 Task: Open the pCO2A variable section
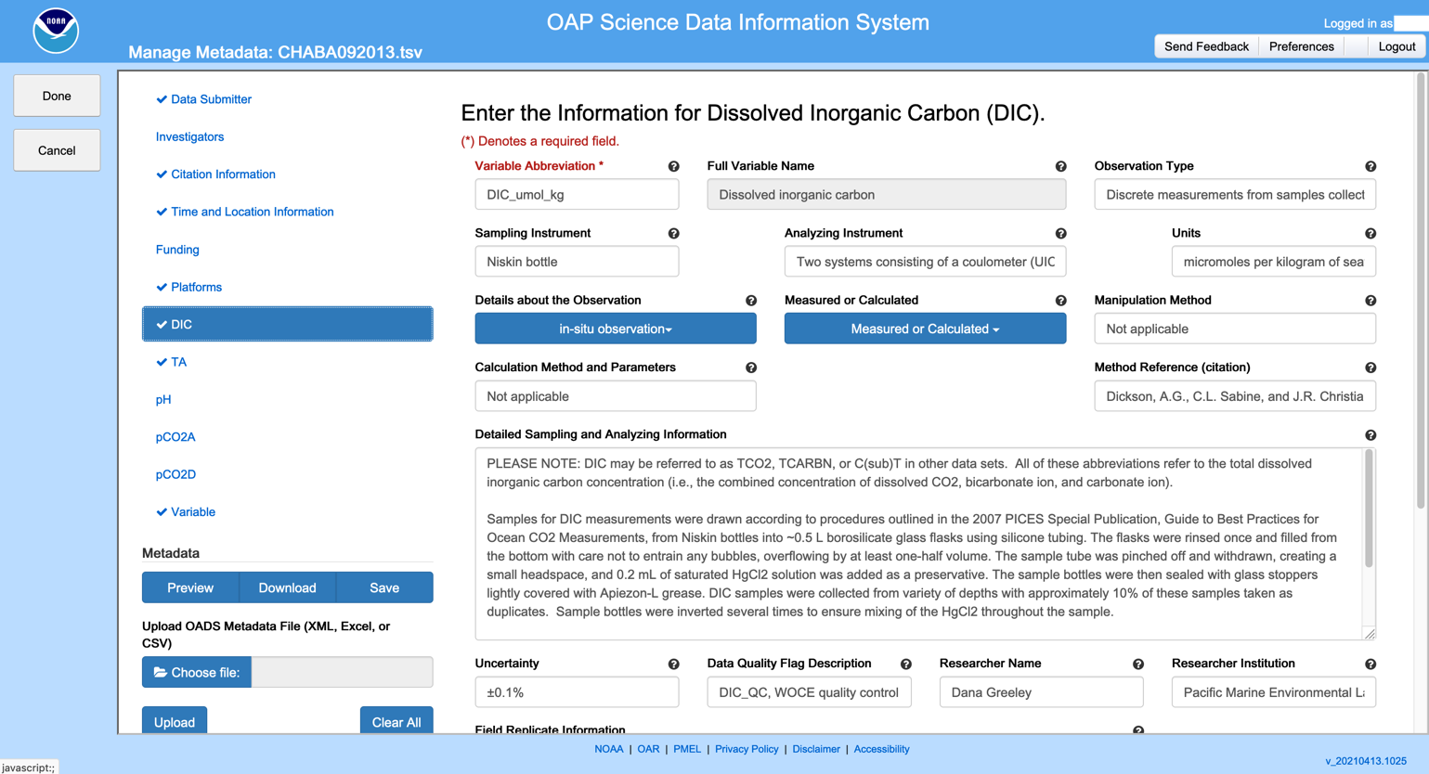175,437
